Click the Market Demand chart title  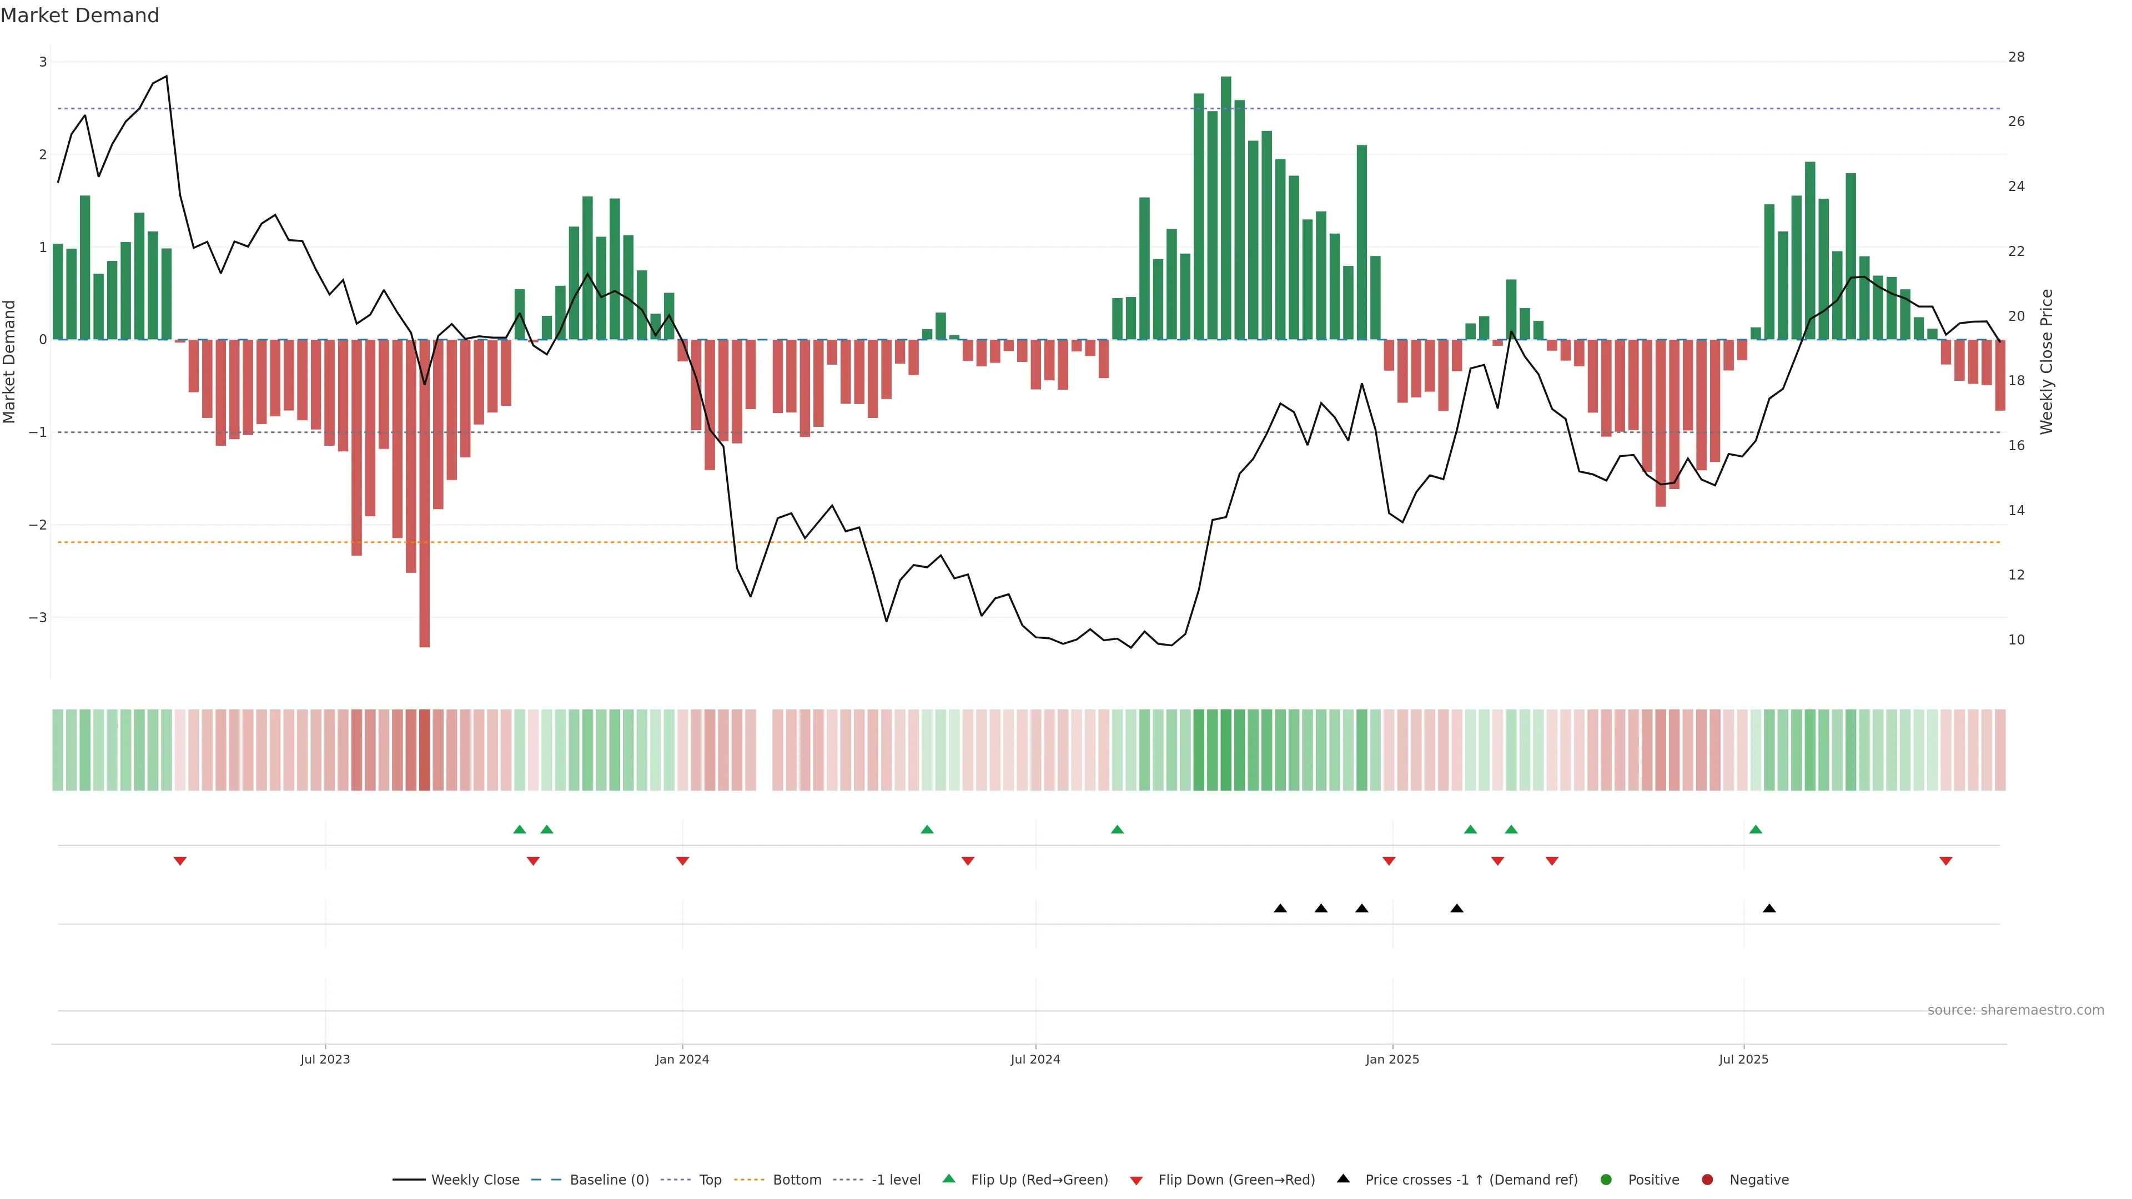79,16
